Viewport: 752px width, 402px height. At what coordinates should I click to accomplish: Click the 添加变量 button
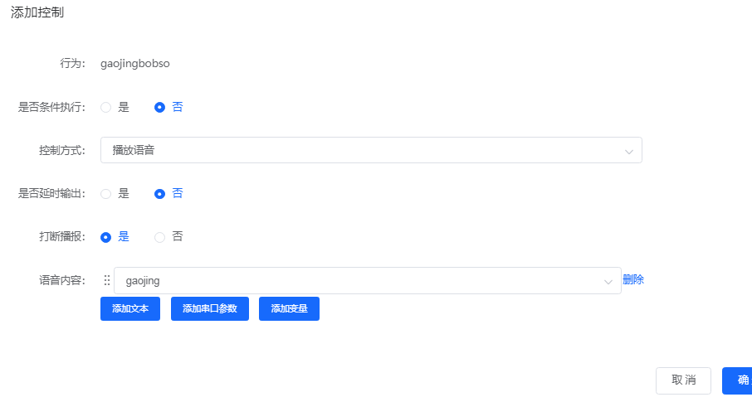pyautogui.click(x=289, y=309)
